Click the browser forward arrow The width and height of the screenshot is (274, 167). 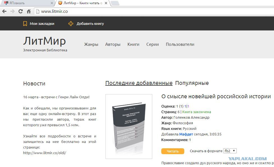click(x=12, y=11)
